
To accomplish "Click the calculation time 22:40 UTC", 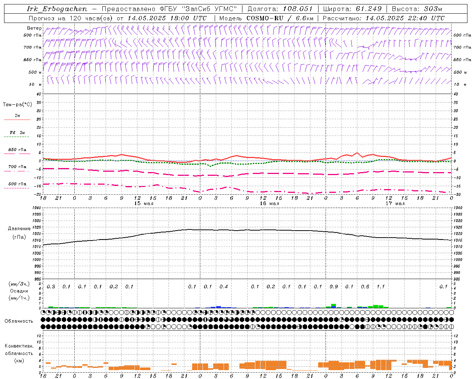I will click(x=426, y=18).
